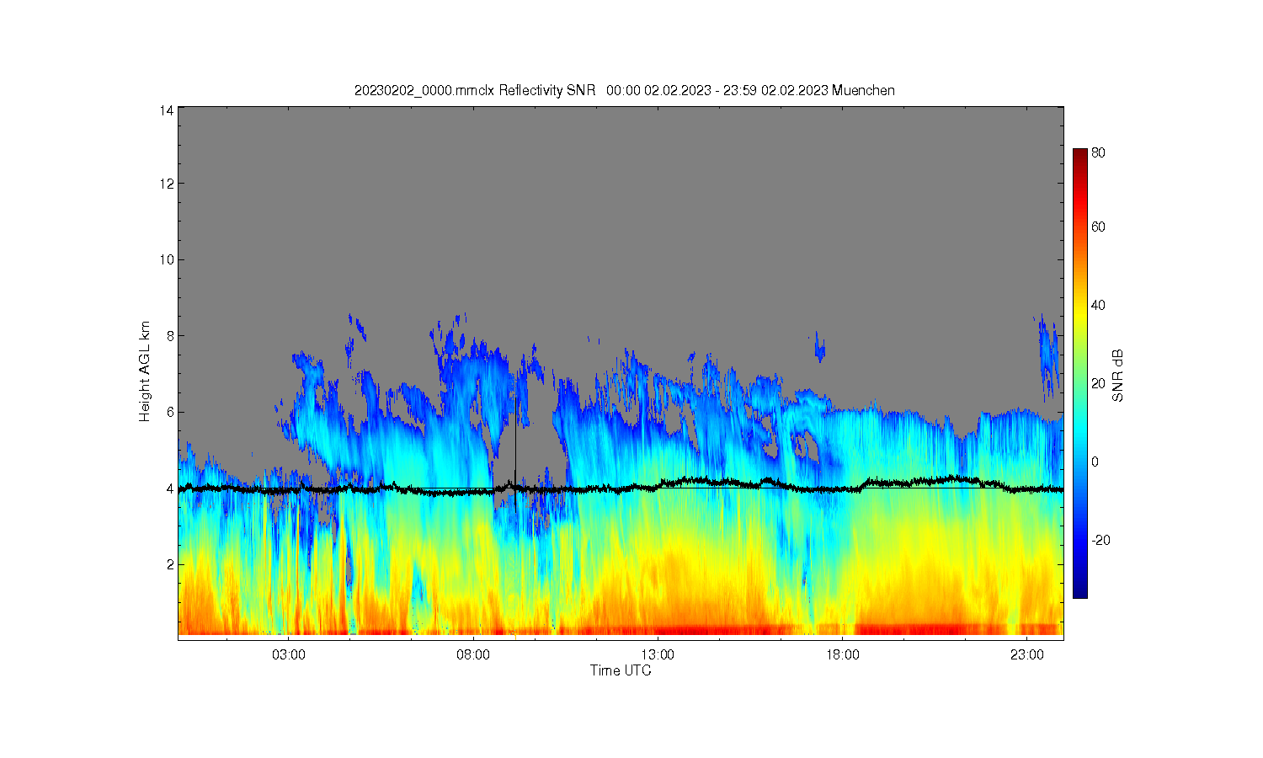
Task: Click the 'Time UTC' x-axis label
Action: point(621,670)
